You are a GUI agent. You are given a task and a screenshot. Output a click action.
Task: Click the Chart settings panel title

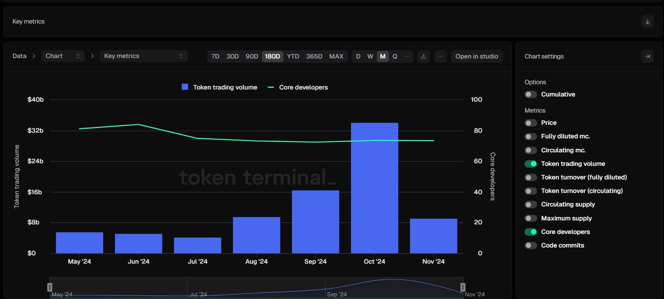544,56
